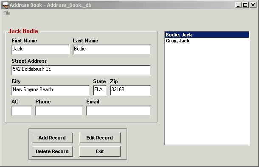Click the Add Record button
Viewport: 259px width, 167px height.
point(52,138)
